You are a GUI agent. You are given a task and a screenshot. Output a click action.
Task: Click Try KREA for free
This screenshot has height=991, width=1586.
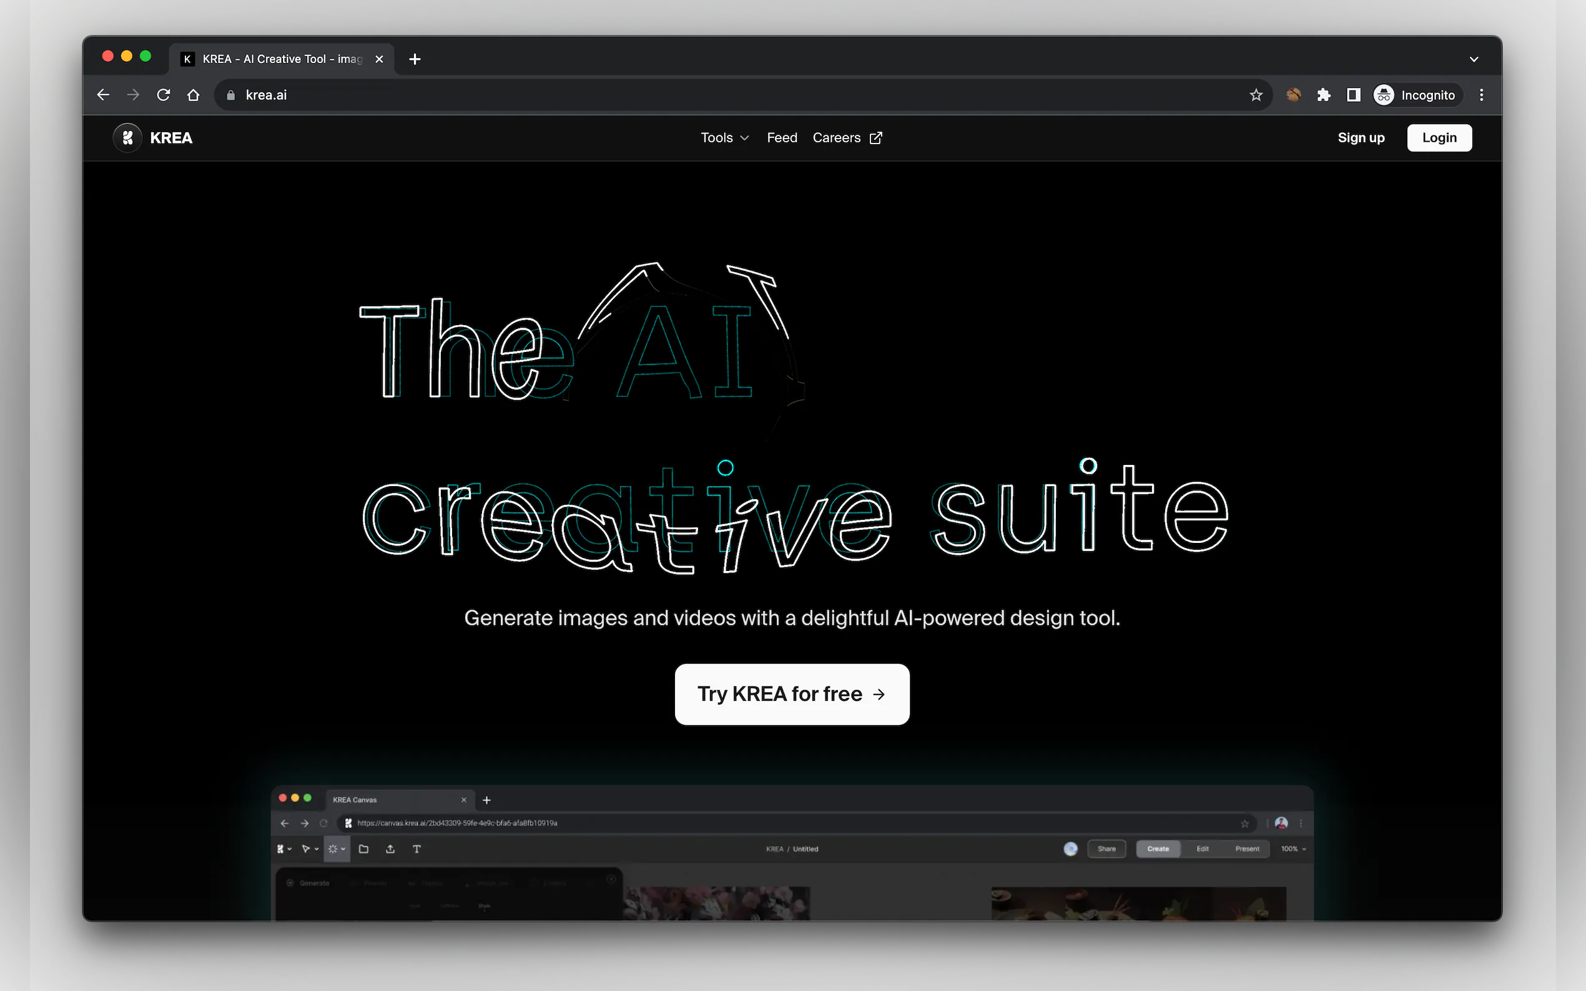coord(792,694)
